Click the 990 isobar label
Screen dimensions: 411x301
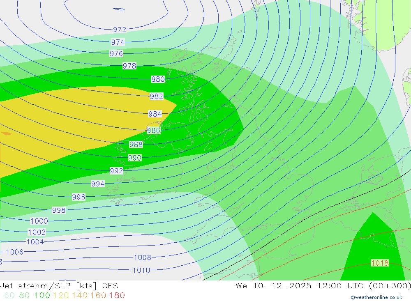[x=135, y=158]
